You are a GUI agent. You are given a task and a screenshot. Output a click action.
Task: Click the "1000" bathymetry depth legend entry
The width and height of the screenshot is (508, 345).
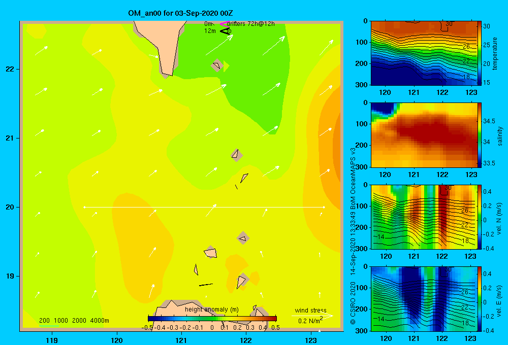click(x=60, y=321)
